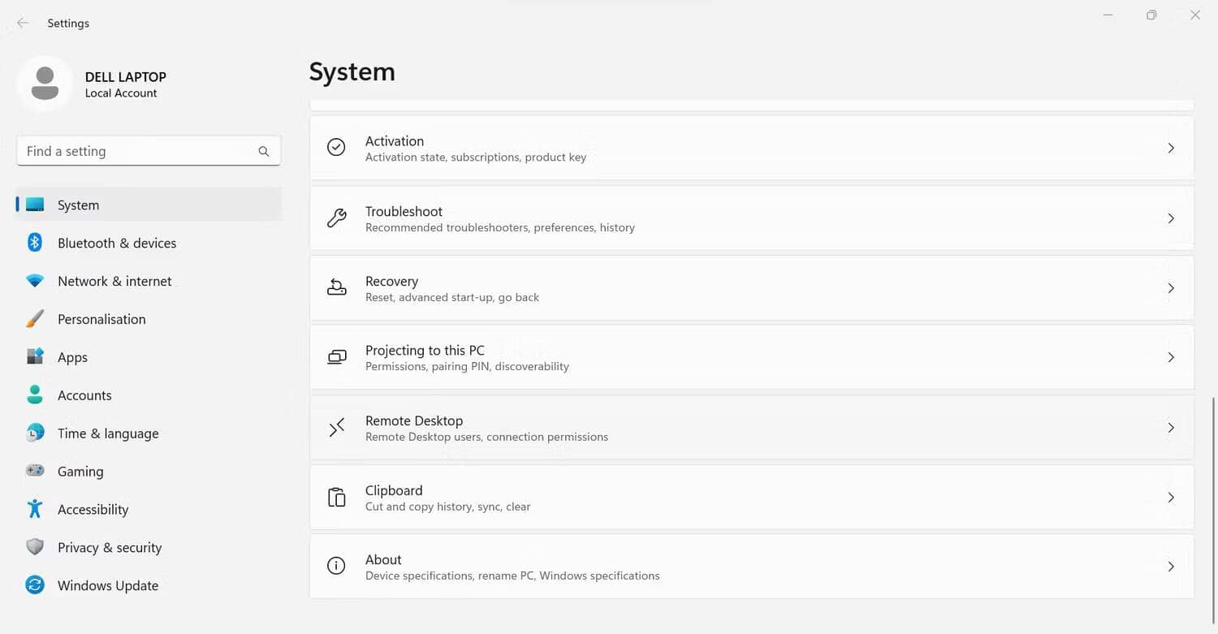Click the About info circle icon
Image resolution: width=1218 pixels, height=634 pixels.
[x=336, y=566]
